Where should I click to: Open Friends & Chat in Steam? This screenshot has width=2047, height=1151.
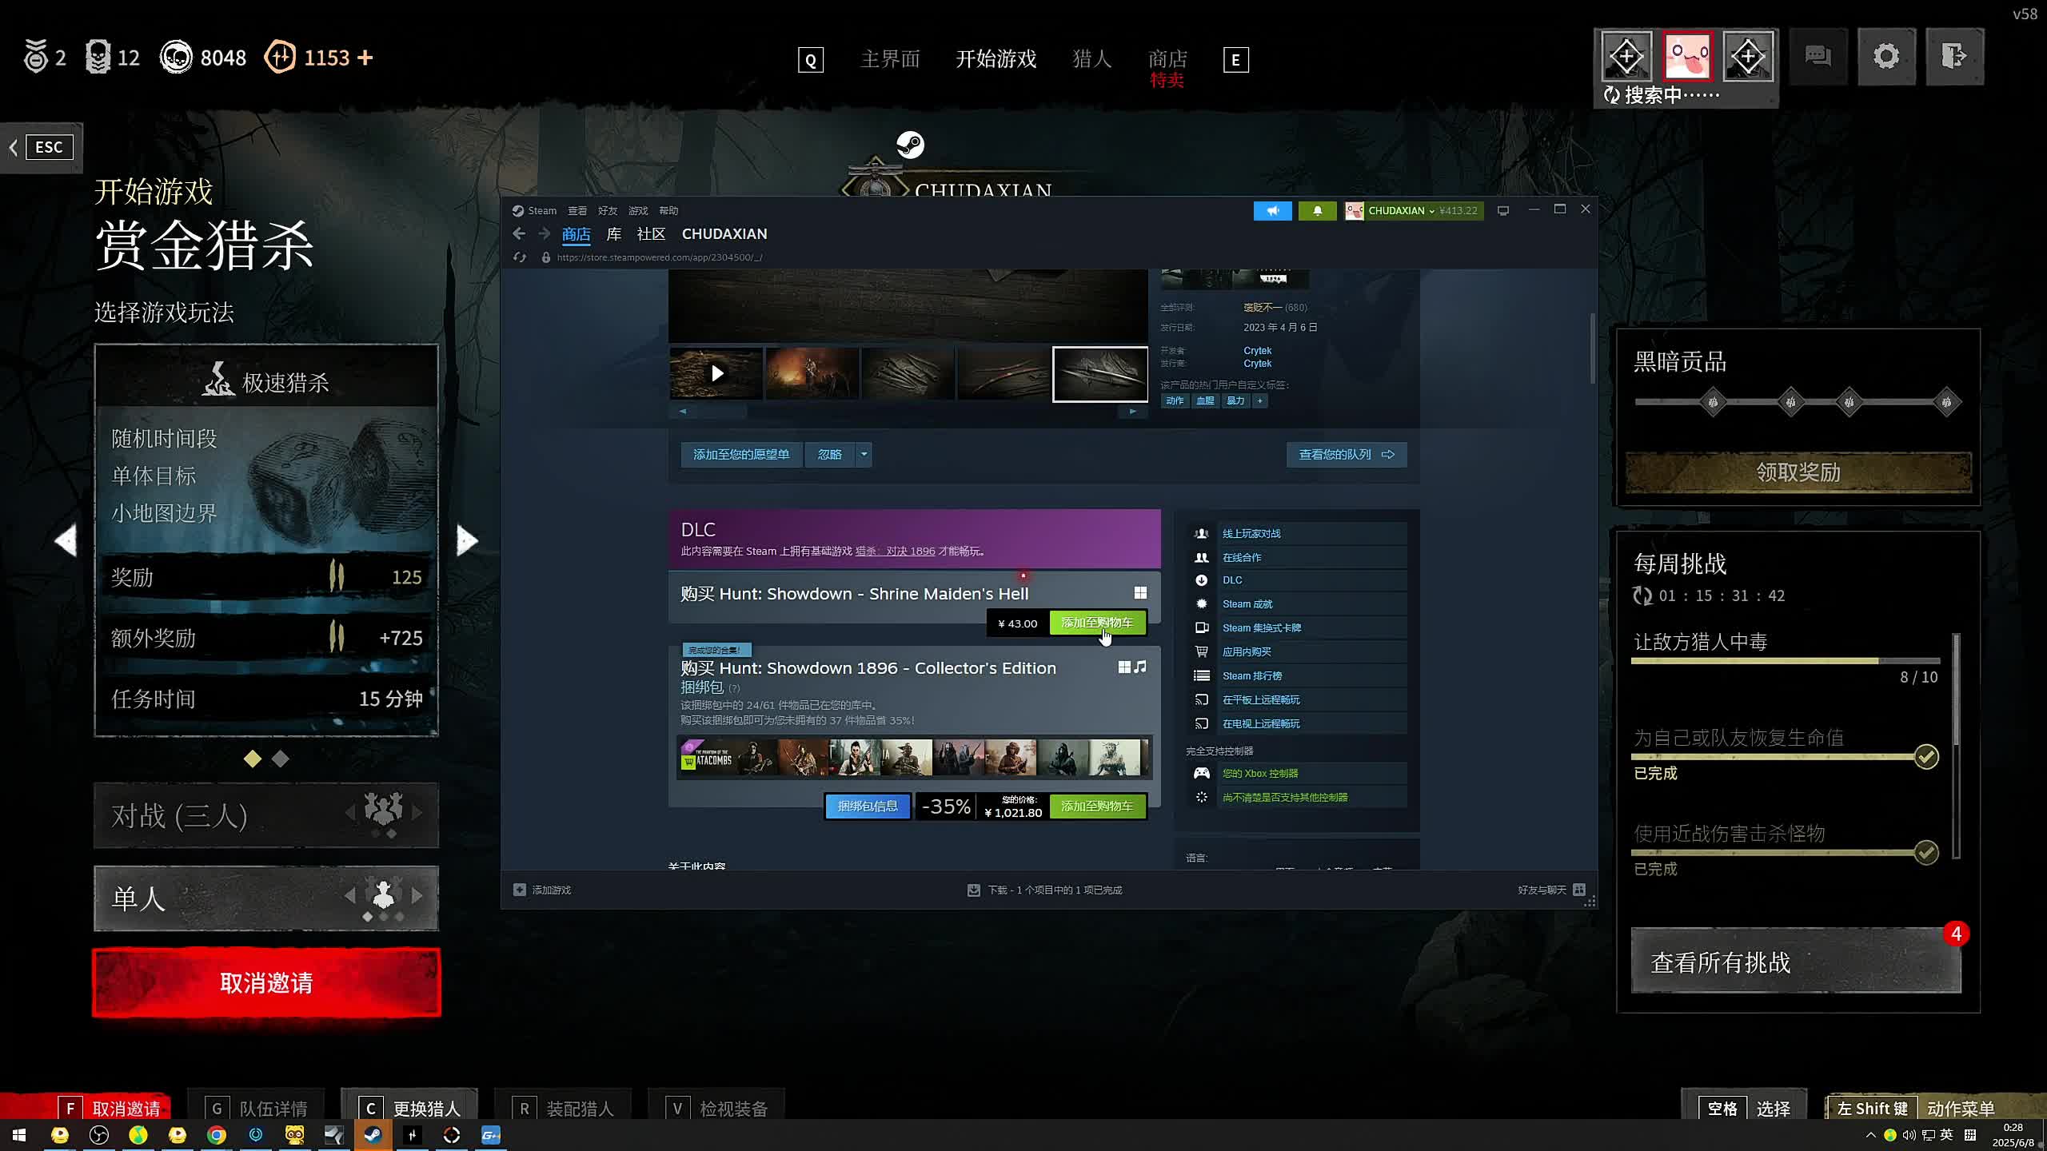[x=1551, y=890]
